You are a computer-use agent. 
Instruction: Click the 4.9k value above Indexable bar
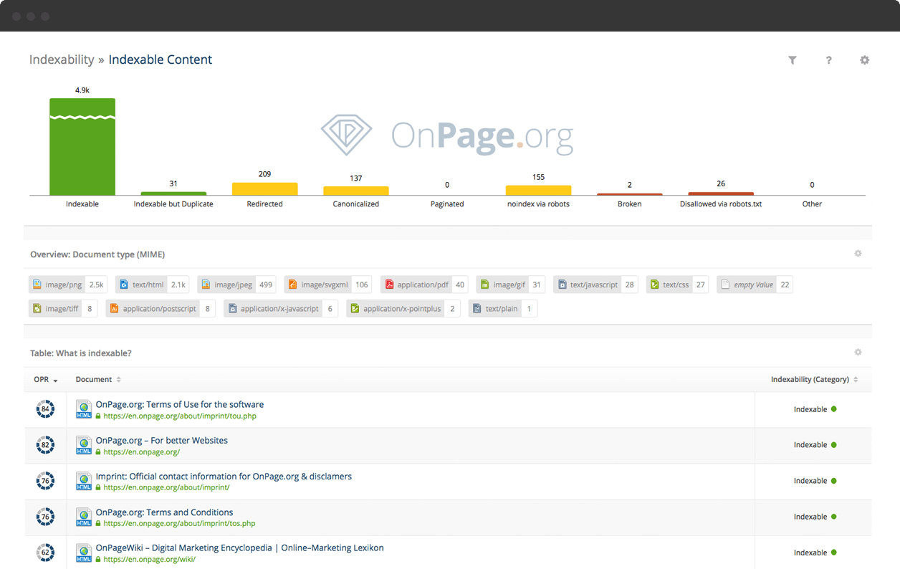82,90
